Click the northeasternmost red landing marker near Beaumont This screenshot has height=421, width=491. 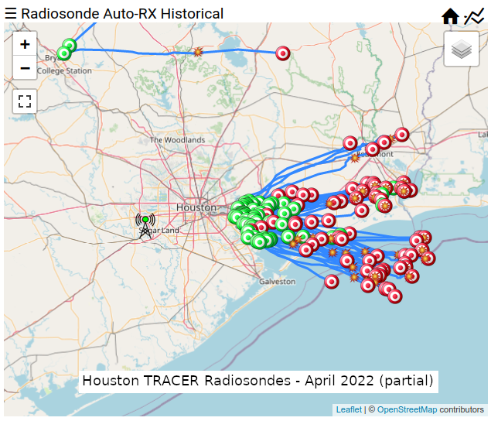pyautogui.click(x=402, y=135)
